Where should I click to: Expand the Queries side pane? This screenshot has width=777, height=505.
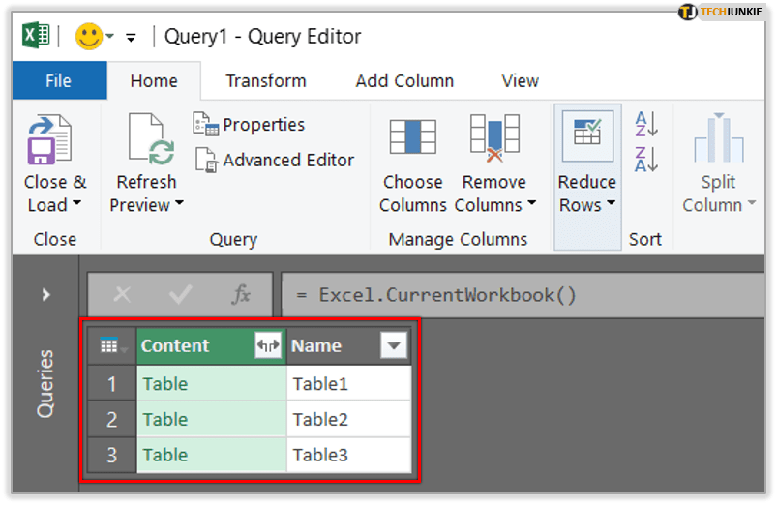coord(45,295)
